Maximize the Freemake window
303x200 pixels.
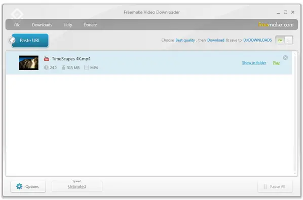(x=285, y=12)
